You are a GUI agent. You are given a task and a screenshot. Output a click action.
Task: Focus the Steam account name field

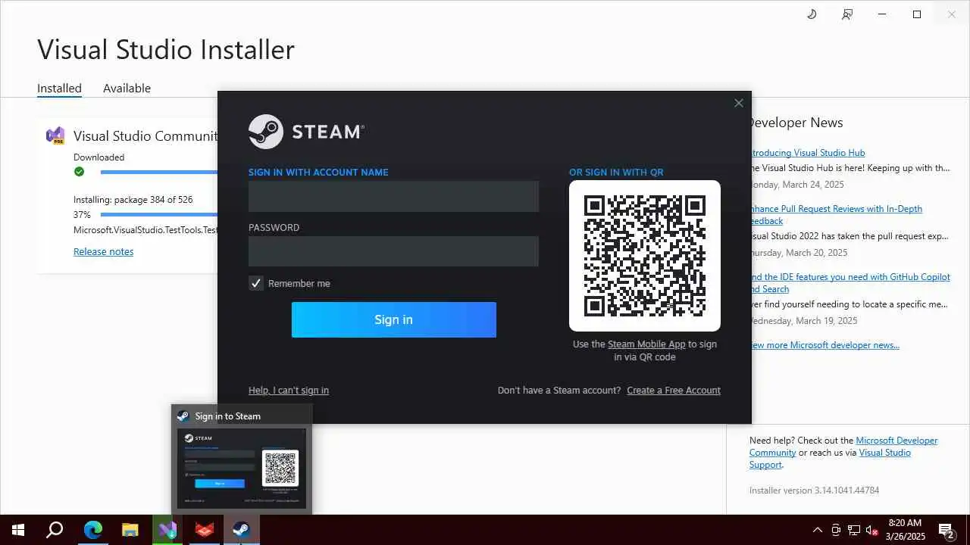pos(393,196)
